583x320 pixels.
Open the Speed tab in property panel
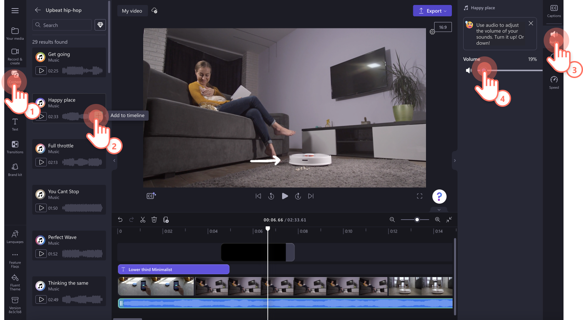[554, 83]
